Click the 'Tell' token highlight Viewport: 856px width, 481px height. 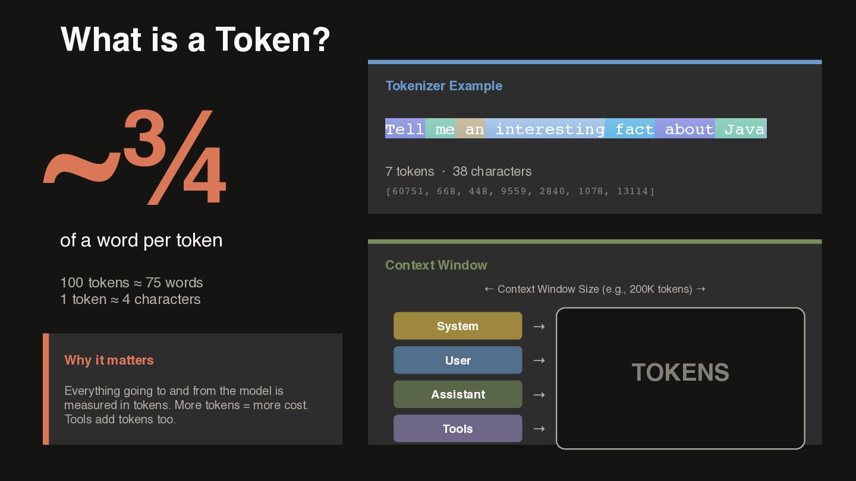click(x=405, y=129)
